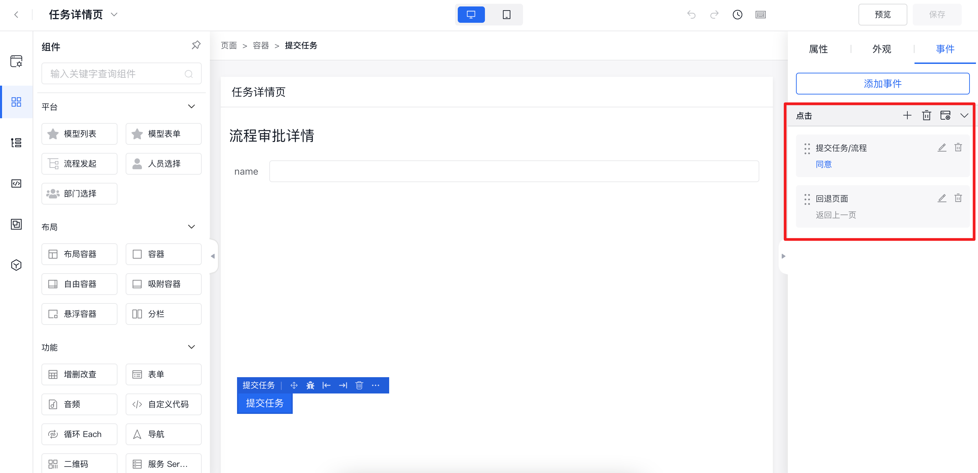Collapse the left panel arrow handle
The width and height of the screenshot is (978, 473).
[x=213, y=256]
